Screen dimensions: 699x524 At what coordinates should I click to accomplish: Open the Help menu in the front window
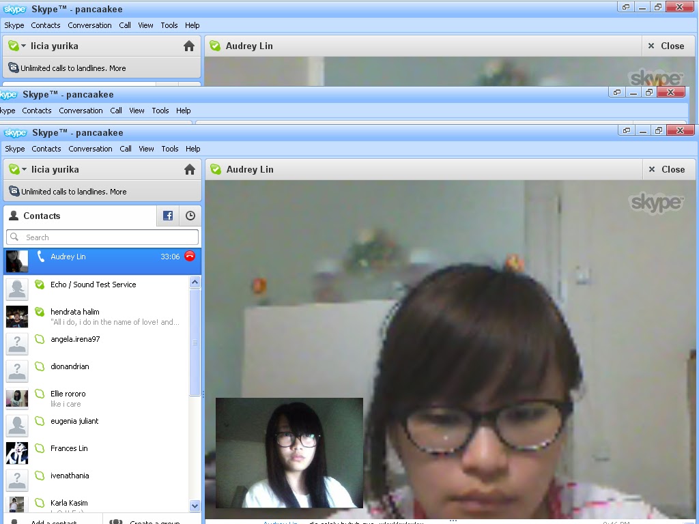tap(193, 149)
